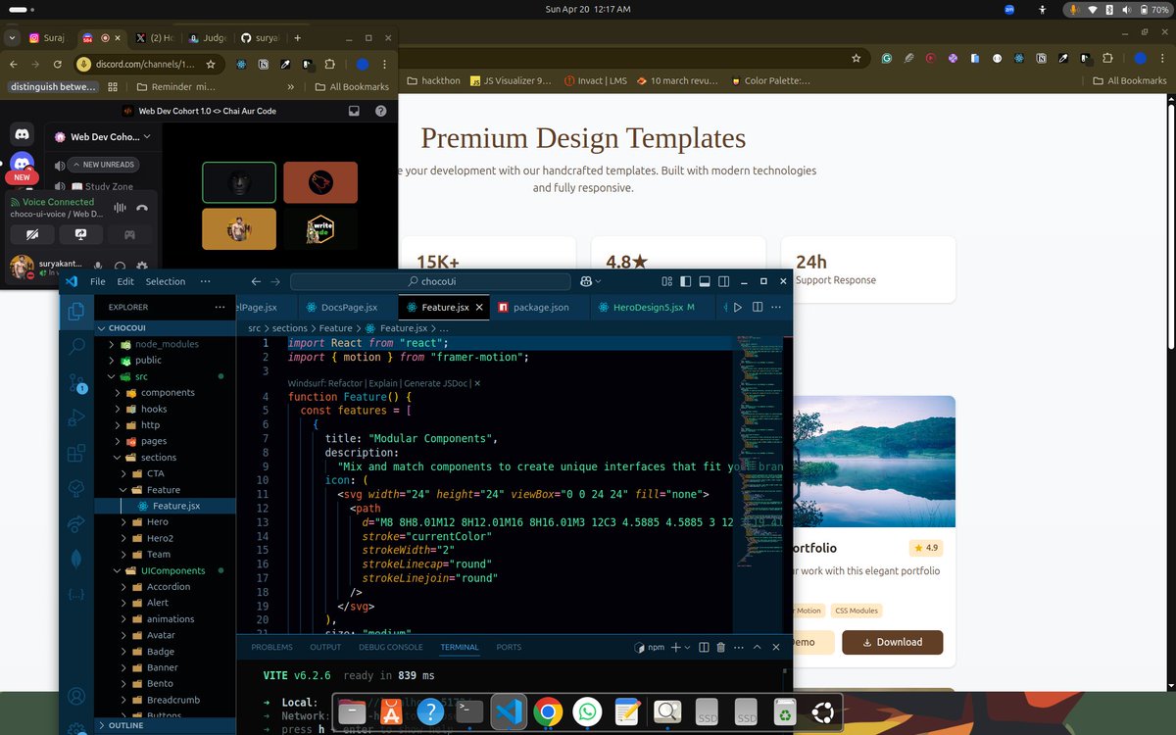Mute the Discord microphone
The height and width of the screenshot is (735, 1176).
tap(98, 266)
